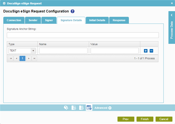Screen dimensions: 175x124
Task: Close the DocuSign eSign Request dialog
Action: pyautogui.click(x=172, y=3)
